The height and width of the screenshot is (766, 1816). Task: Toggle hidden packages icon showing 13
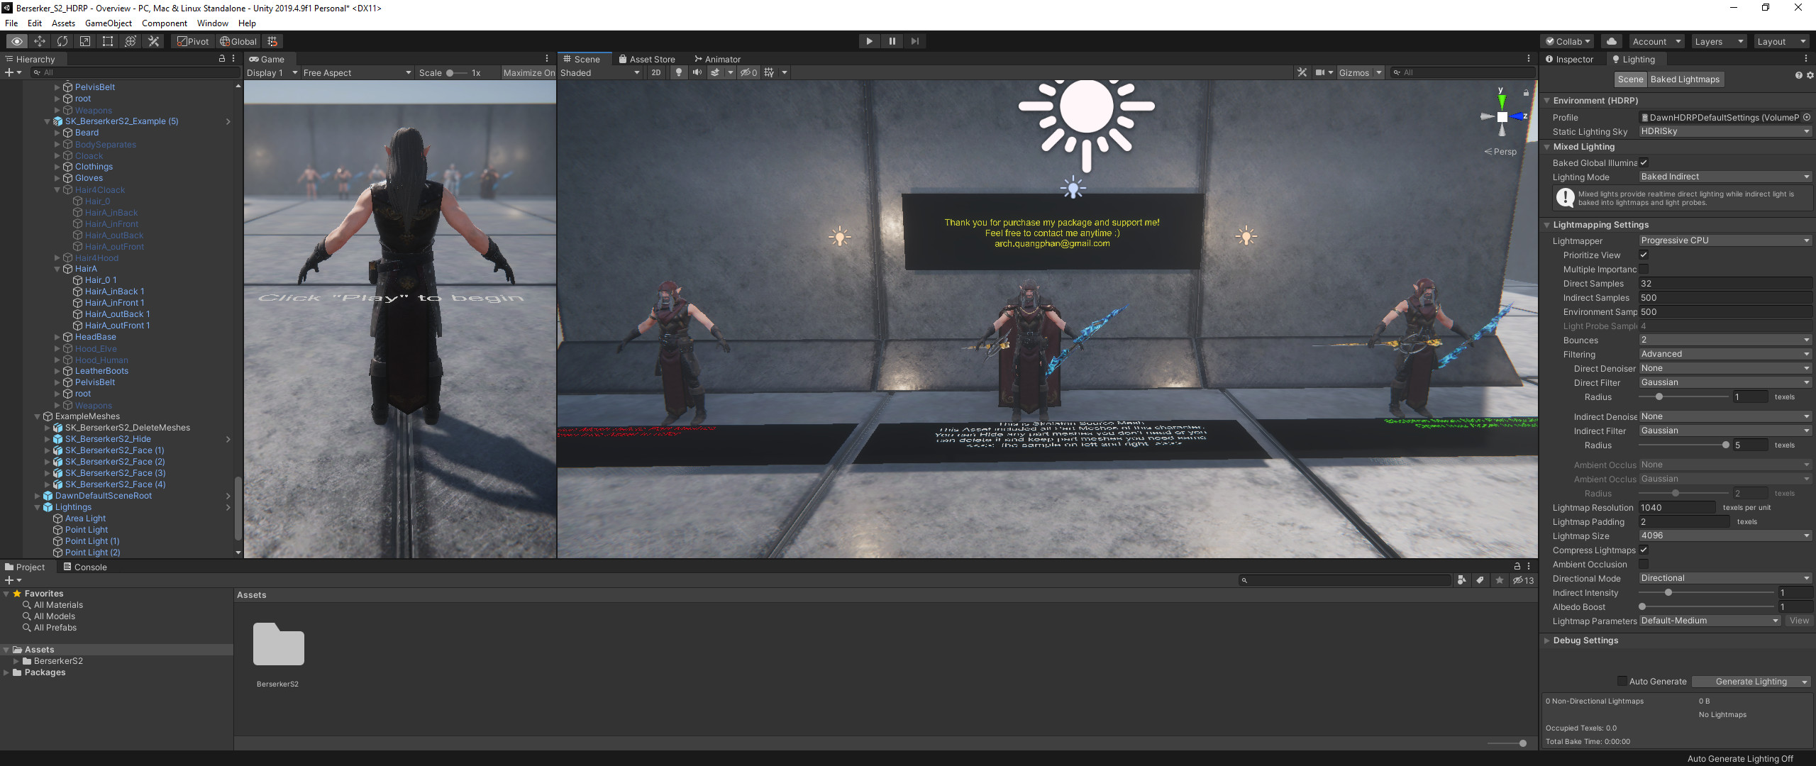pos(1523,580)
